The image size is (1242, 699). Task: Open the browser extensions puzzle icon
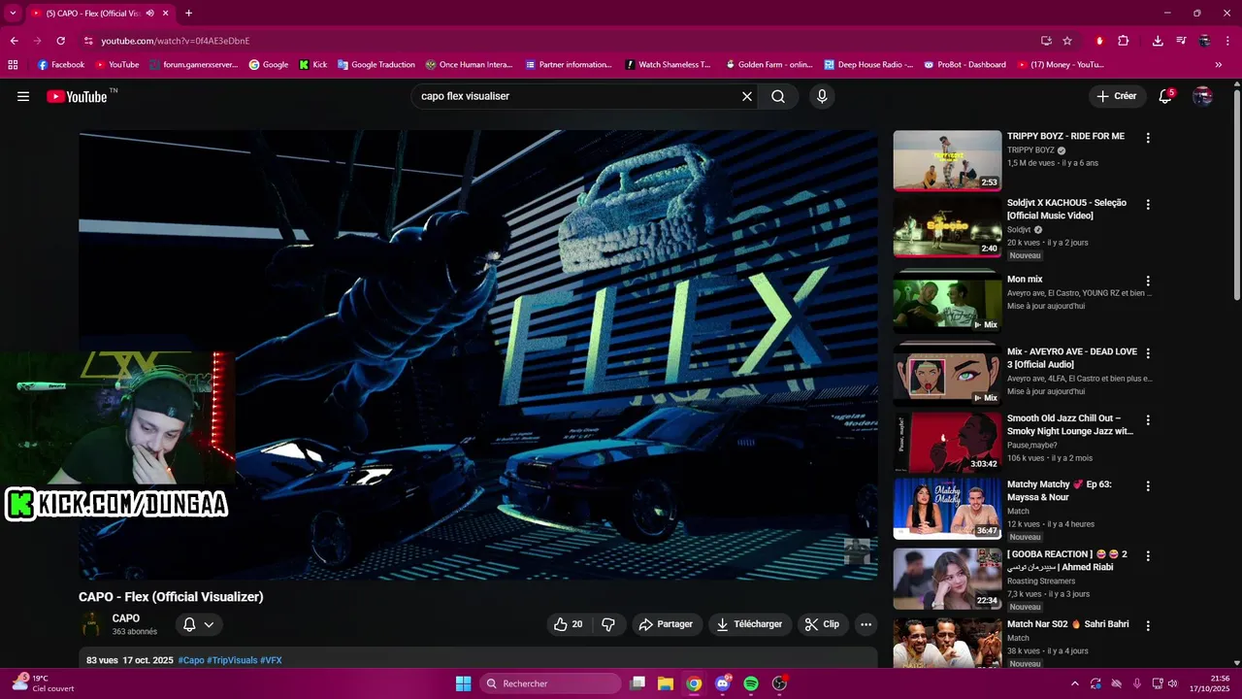tap(1123, 41)
